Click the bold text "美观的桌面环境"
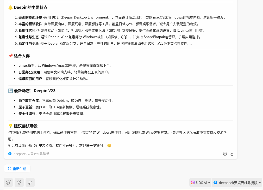263x190 pixels. [30, 17]
